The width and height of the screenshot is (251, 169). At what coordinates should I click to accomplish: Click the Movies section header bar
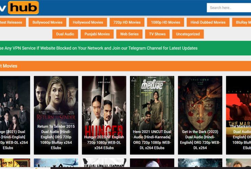125,66
